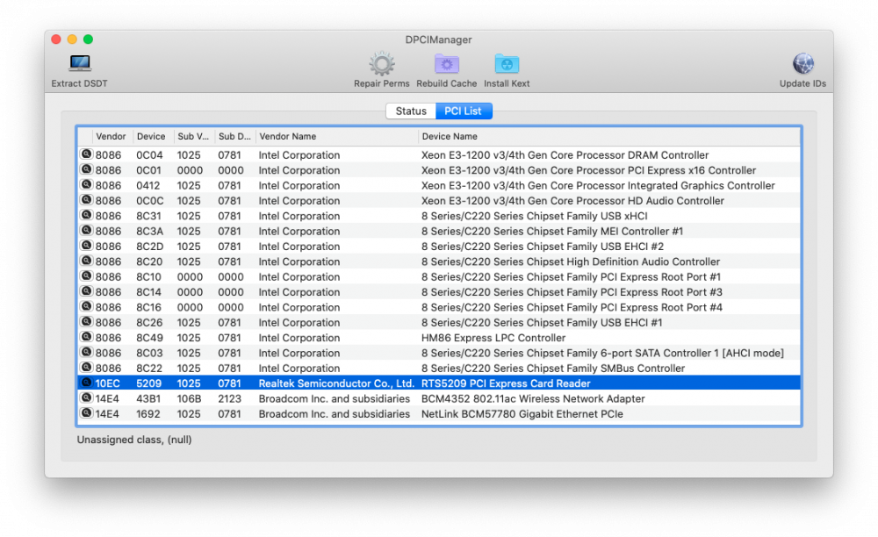Screen dimensions: 878x537
Task: Click lookup icon for device 8C3A row
Action: [x=86, y=231]
